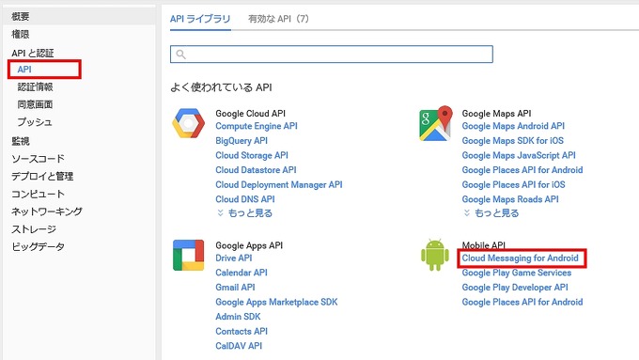Open コンピュート in the sidebar
The height and width of the screenshot is (360, 639).
38,194
